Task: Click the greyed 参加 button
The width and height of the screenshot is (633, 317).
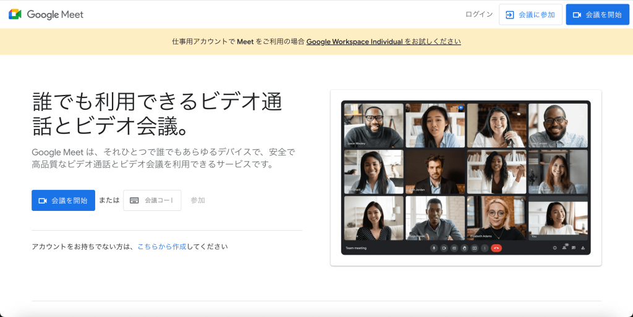Action: (198, 200)
